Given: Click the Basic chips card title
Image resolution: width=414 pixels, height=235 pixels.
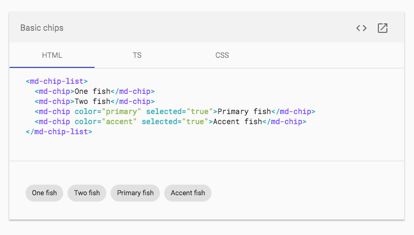Looking at the screenshot, I should pos(41,28).
